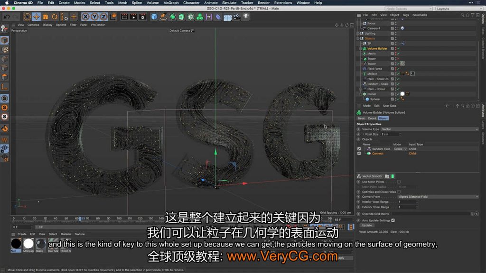Enable Optimize and Close Holes checkbox

[399, 192]
